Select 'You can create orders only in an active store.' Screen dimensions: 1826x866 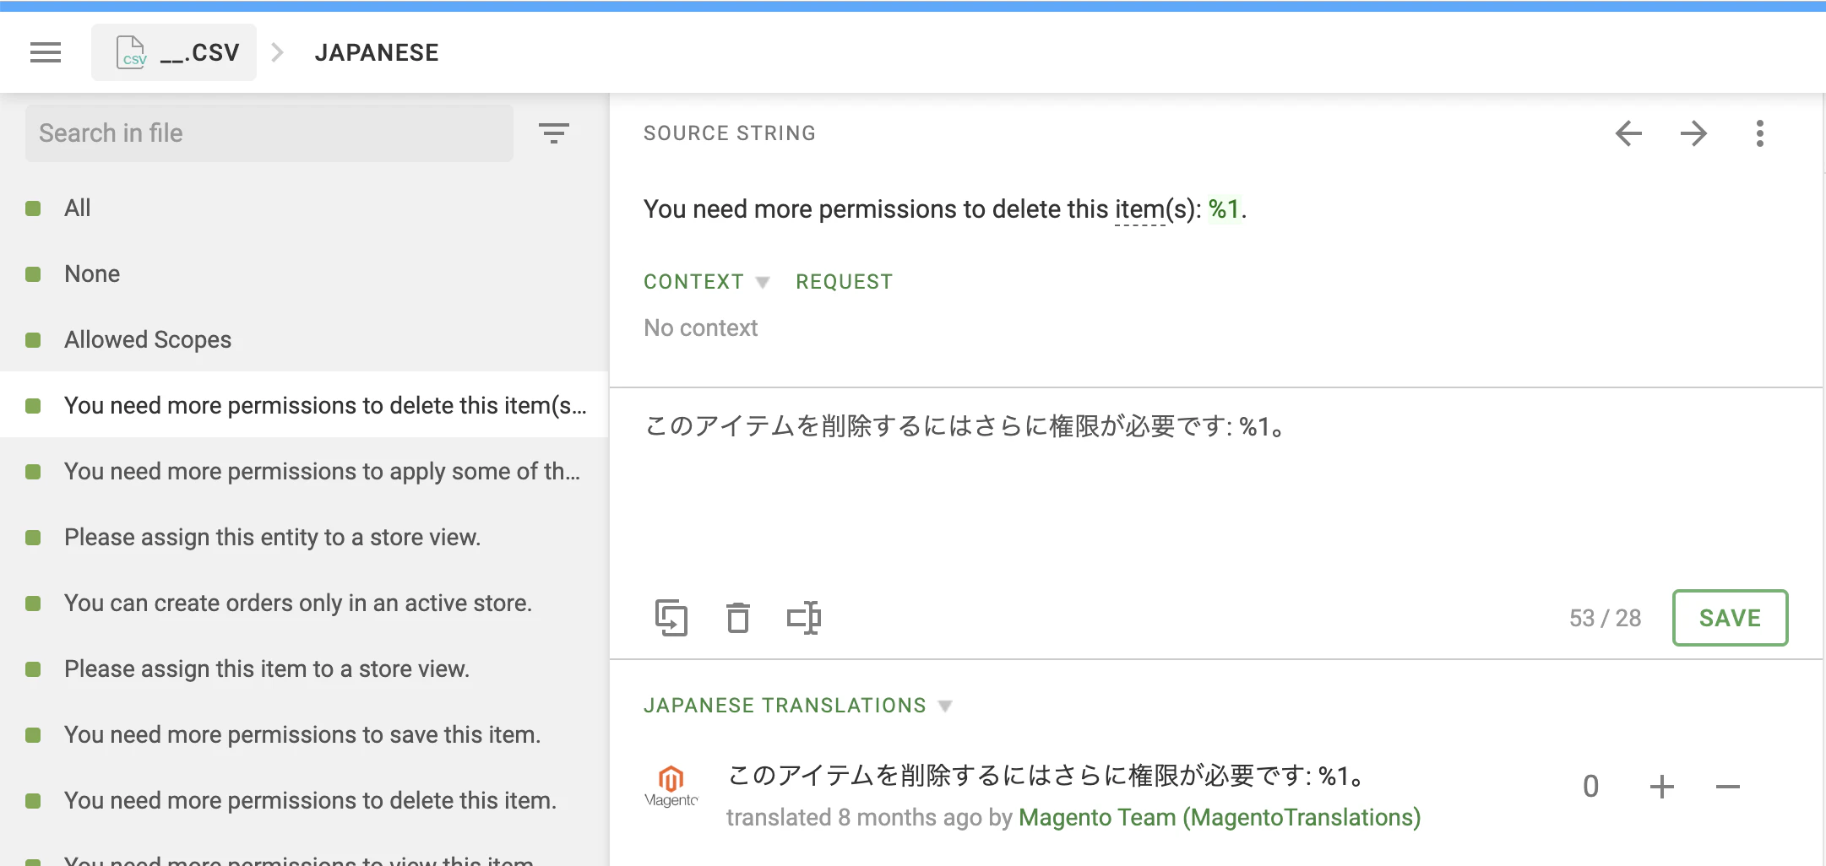[304, 603]
